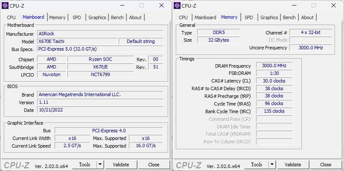Open the SPD tab in the left window
The height and width of the screenshot is (171, 344).
point(76,17)
